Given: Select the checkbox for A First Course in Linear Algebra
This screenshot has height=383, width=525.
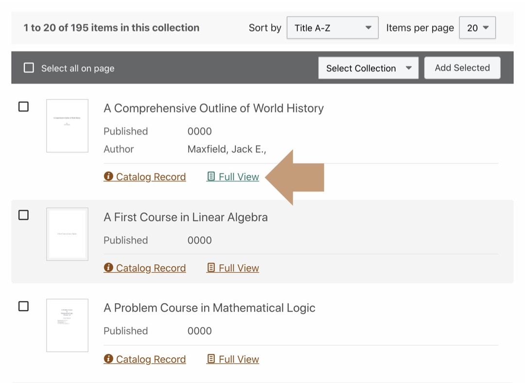Looking at the screenshot, I should 23,215.
